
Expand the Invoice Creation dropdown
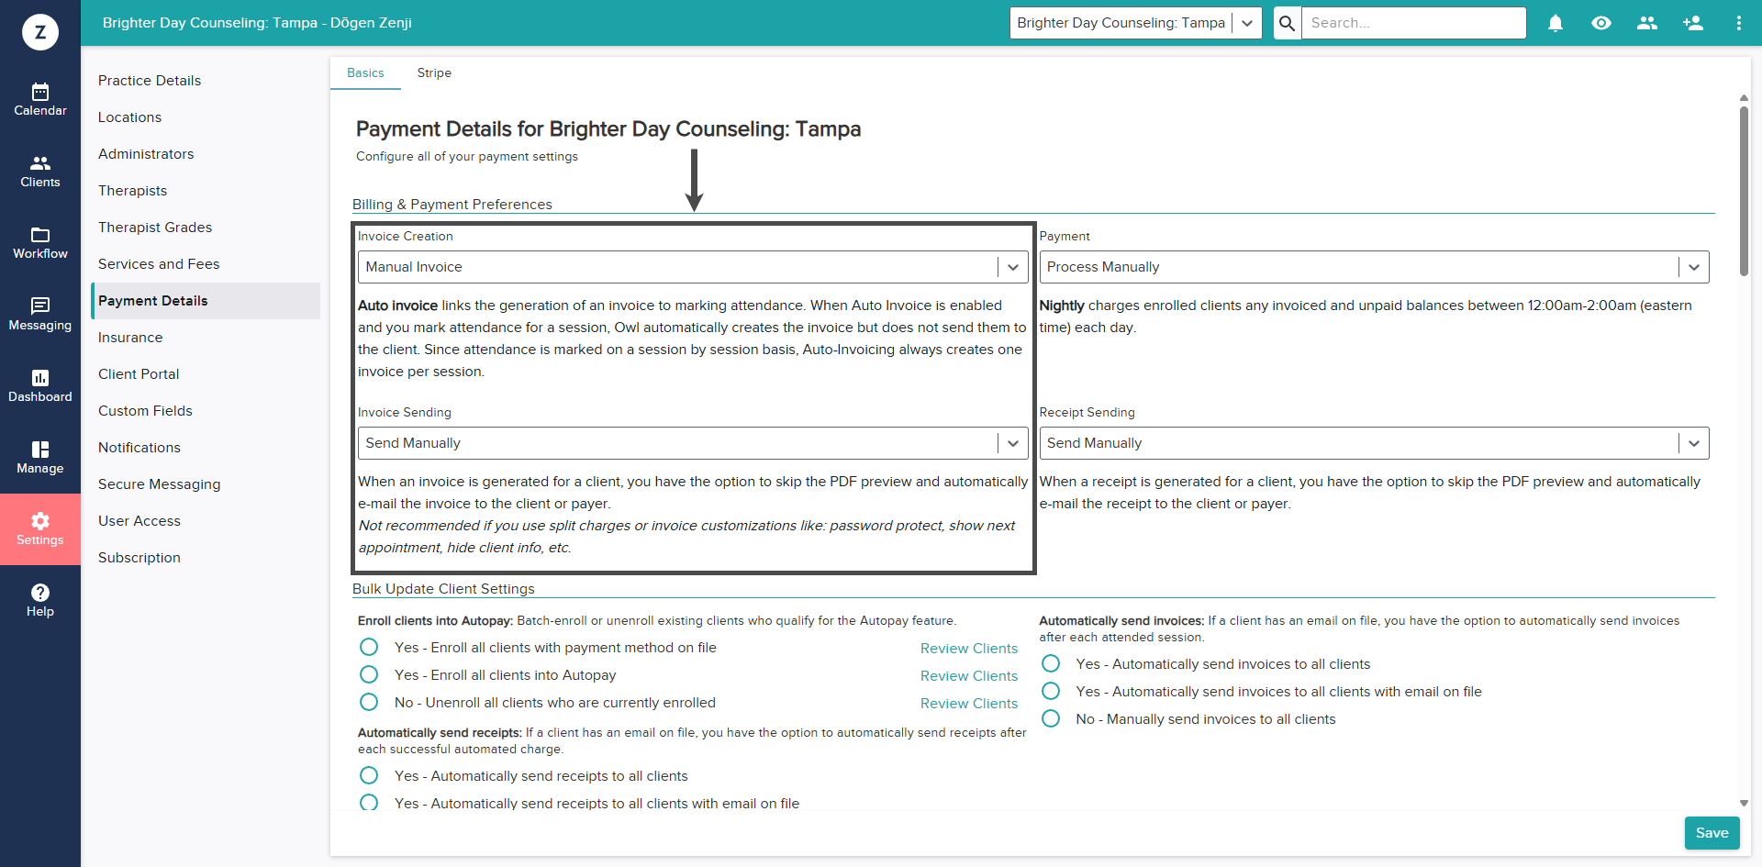693,267
